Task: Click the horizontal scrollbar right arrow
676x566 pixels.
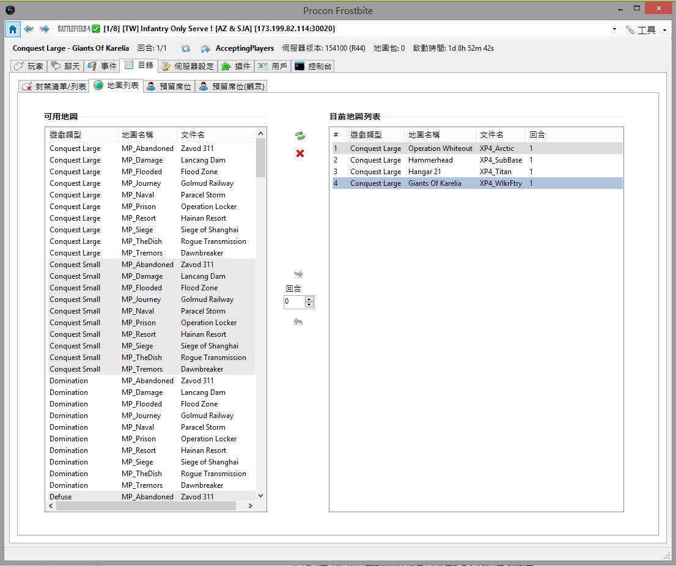Action: [x=251, y=505]
